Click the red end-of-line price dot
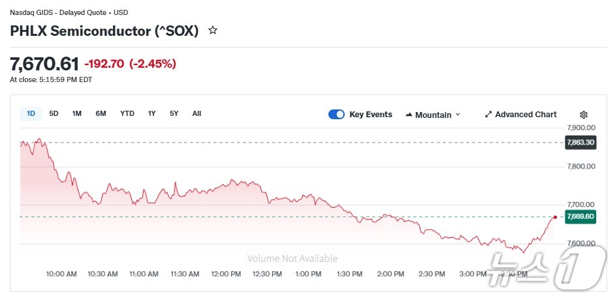Viewport: 615px width, 299px height. pyautogui.click(x=555, y=217)
